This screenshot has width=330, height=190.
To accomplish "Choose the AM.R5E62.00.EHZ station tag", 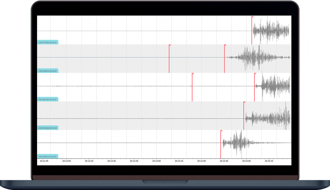I will (47, 157).
